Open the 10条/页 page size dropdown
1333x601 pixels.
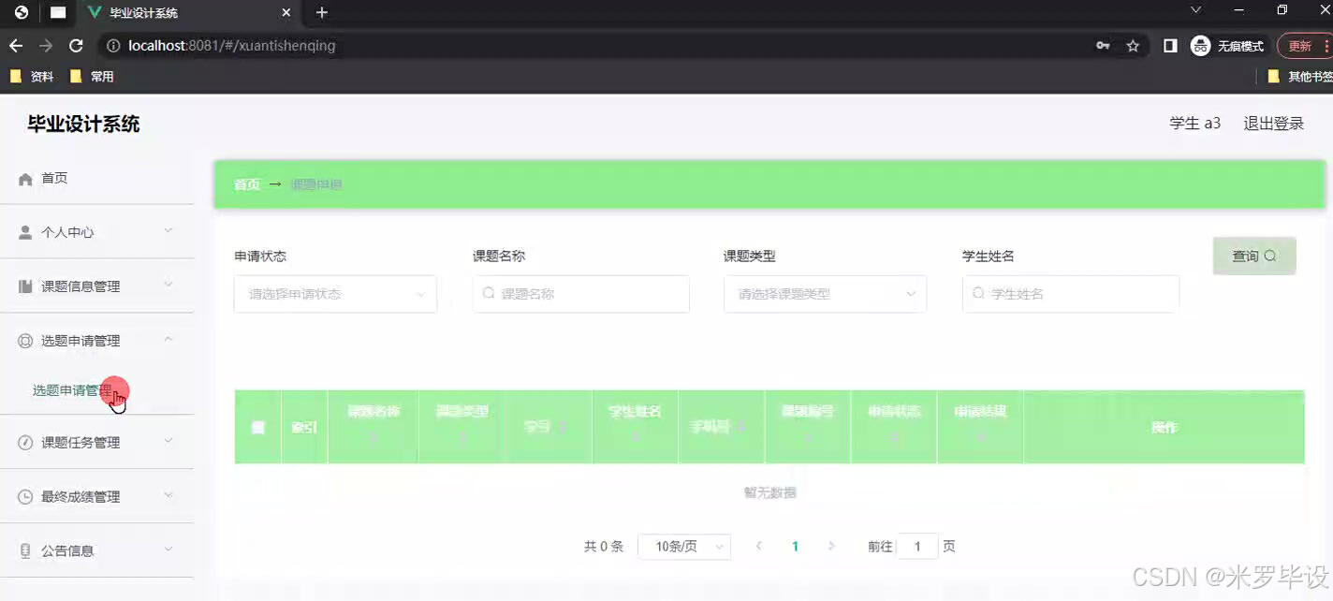point(684,546)
